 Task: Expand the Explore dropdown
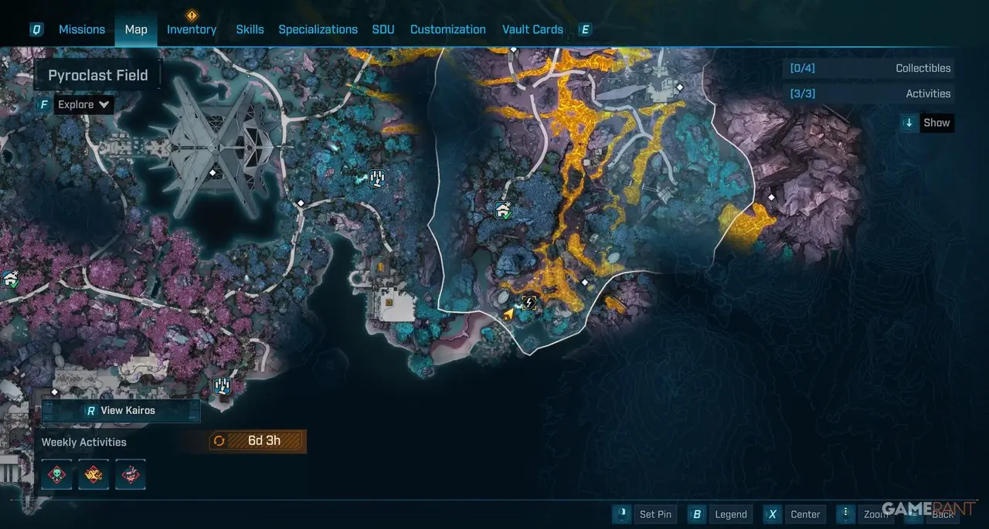[84, 104]
